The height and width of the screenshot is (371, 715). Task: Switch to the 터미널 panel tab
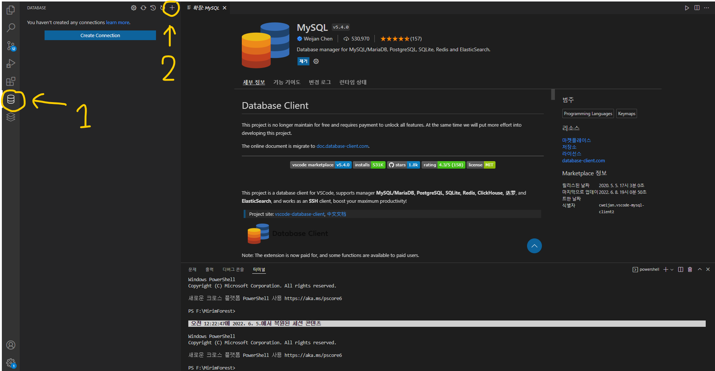tap(259, 270)
